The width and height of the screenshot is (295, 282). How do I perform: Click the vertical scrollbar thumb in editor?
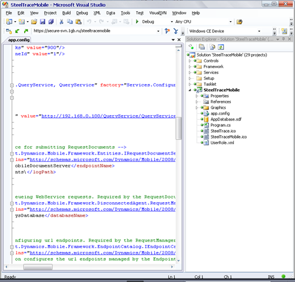click(x=178, y=128)
